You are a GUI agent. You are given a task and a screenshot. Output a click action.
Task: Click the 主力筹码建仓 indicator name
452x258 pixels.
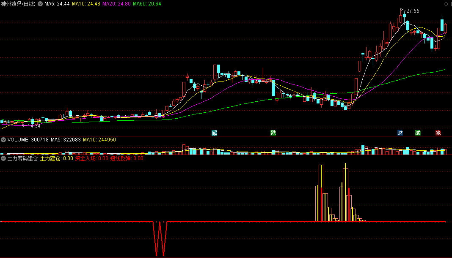coord(22,158)
